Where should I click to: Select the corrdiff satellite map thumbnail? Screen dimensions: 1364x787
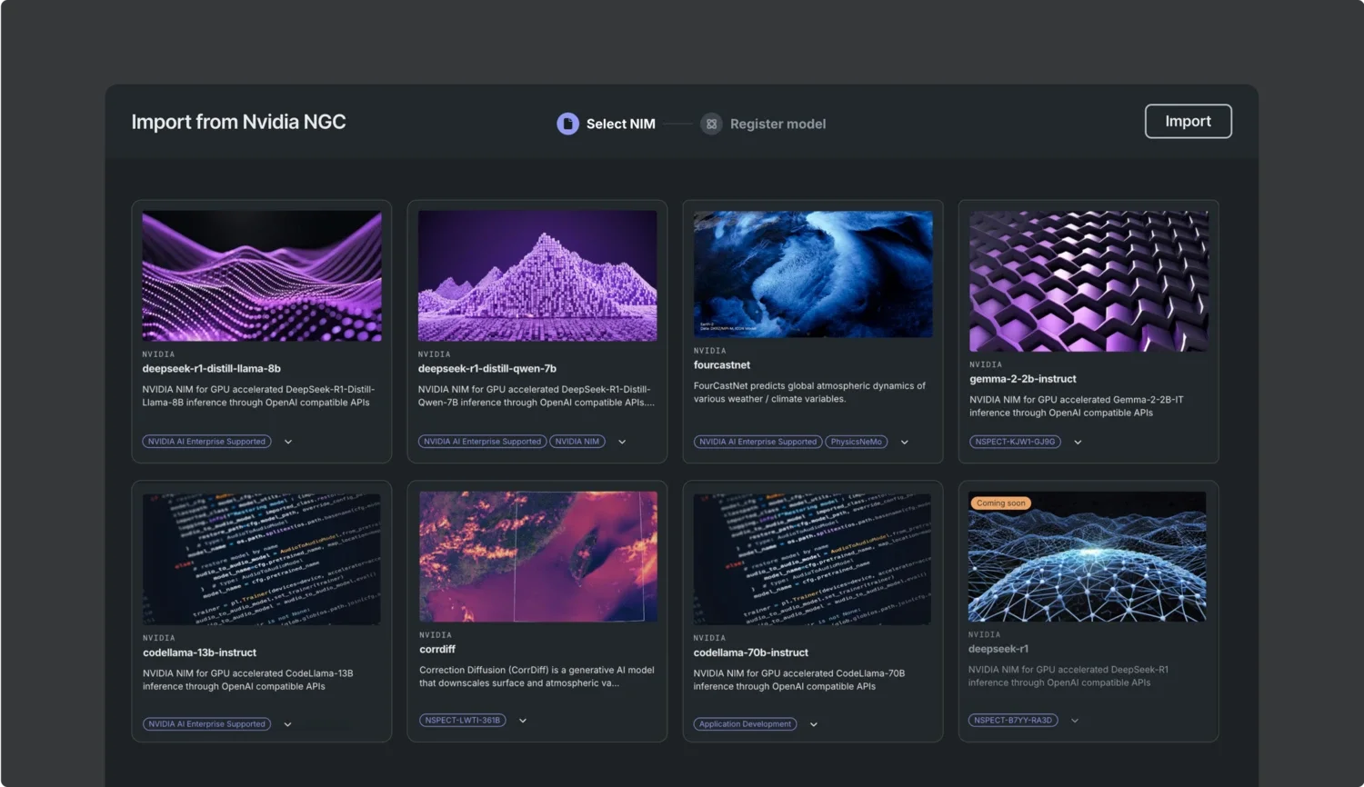point(538,556)
